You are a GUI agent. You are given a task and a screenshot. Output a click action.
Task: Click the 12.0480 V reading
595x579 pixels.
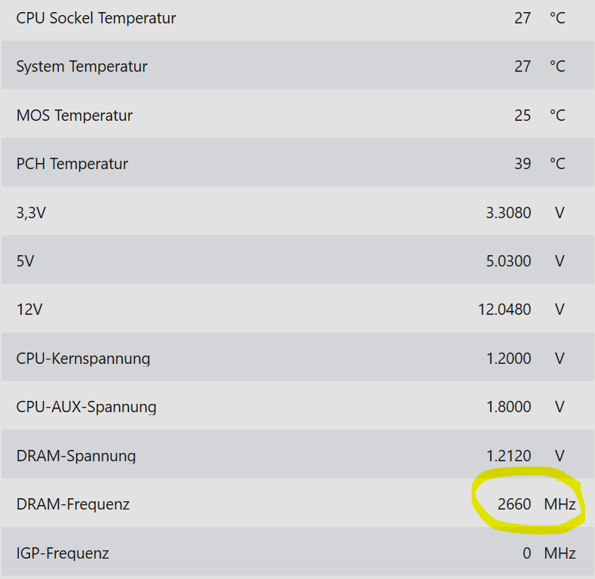(x=521, y=310)
